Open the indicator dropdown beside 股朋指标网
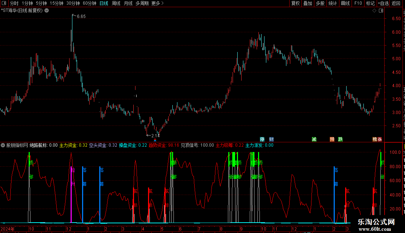The image size is (405, 233). (3, 145)
